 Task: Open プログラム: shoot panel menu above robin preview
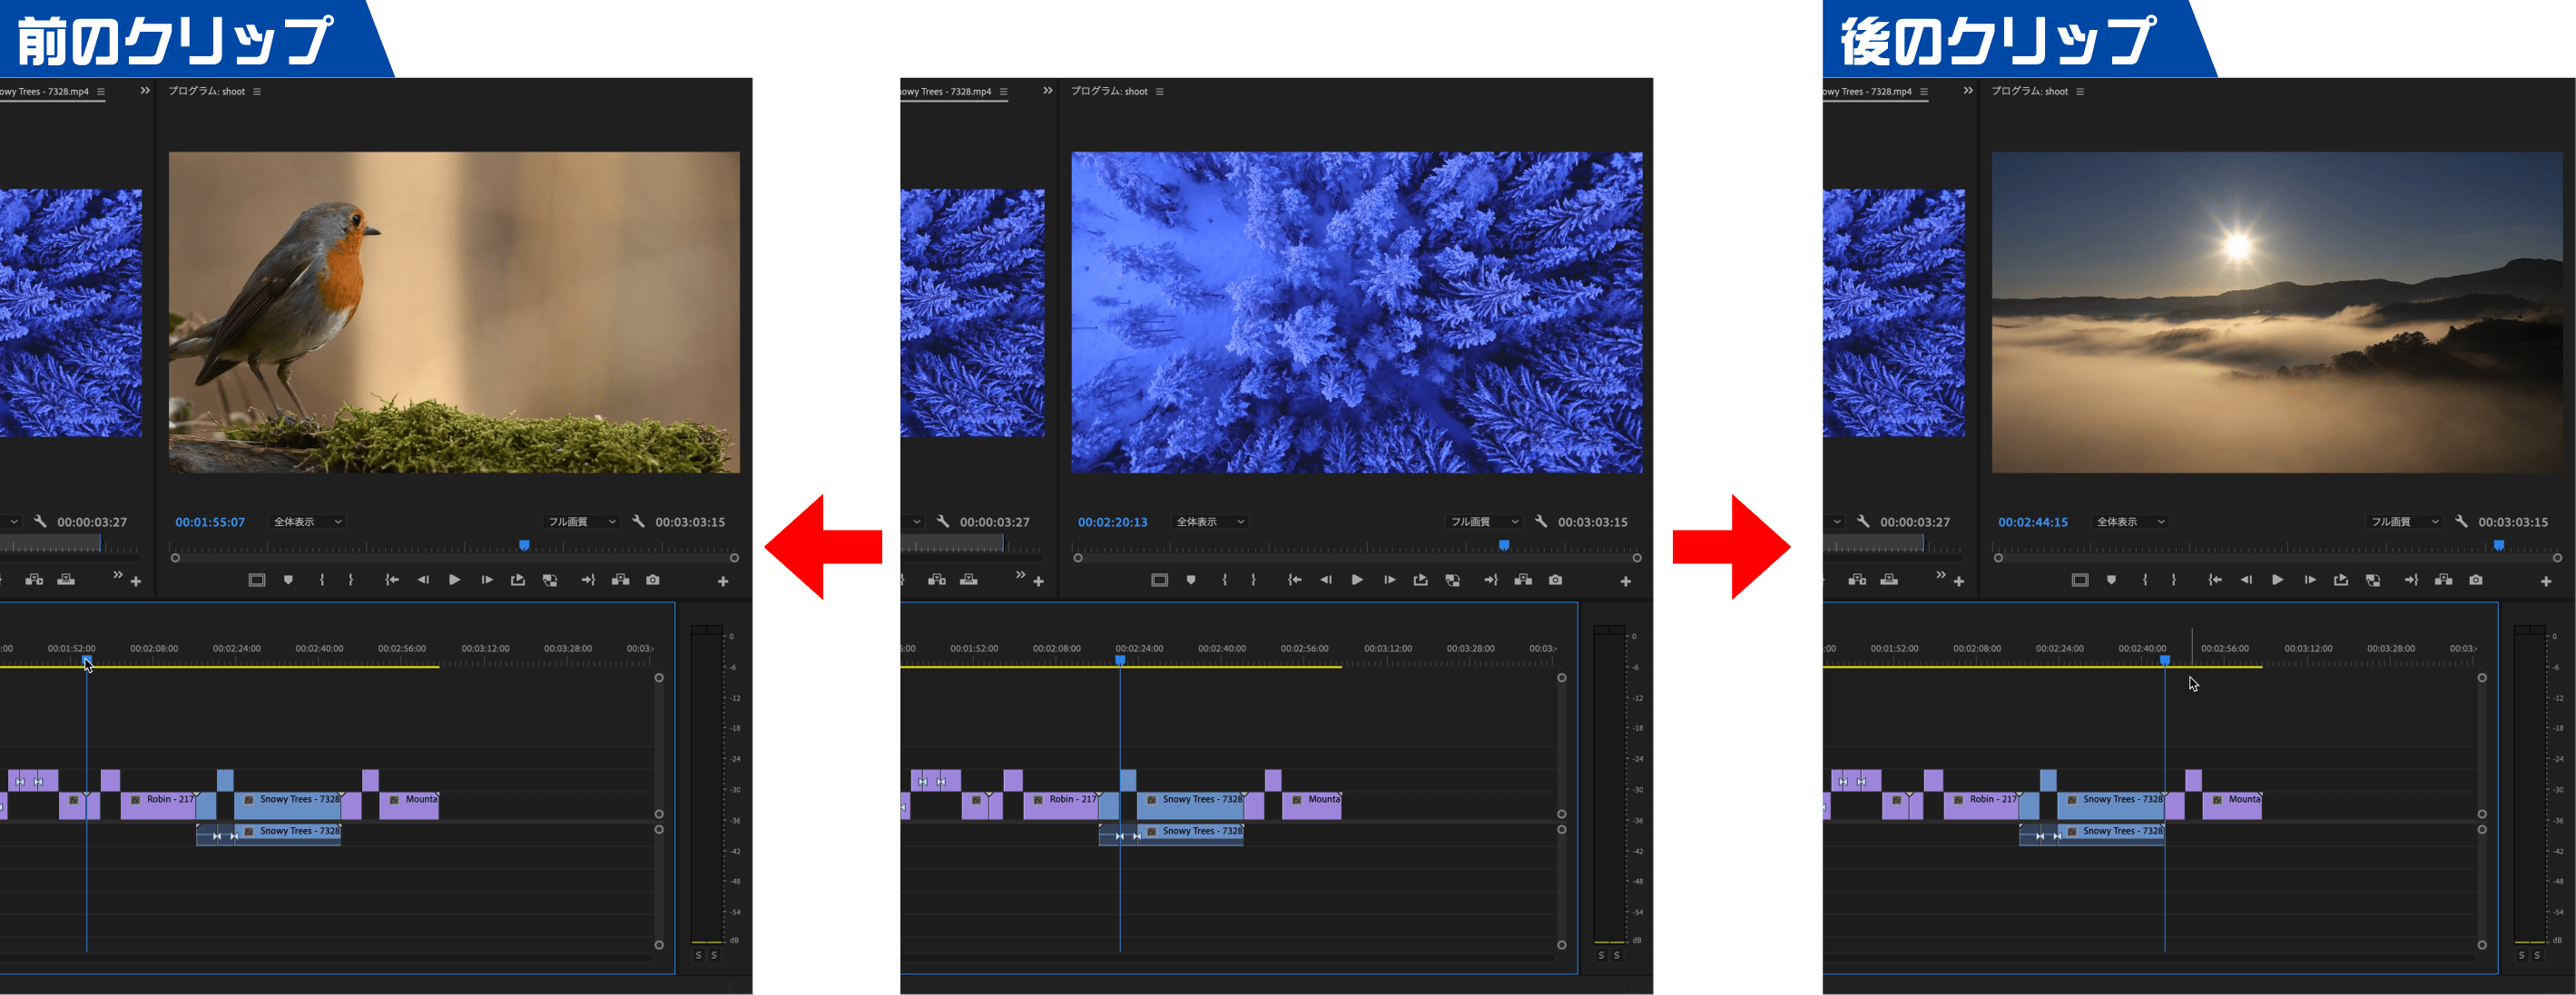coord(257,91)
